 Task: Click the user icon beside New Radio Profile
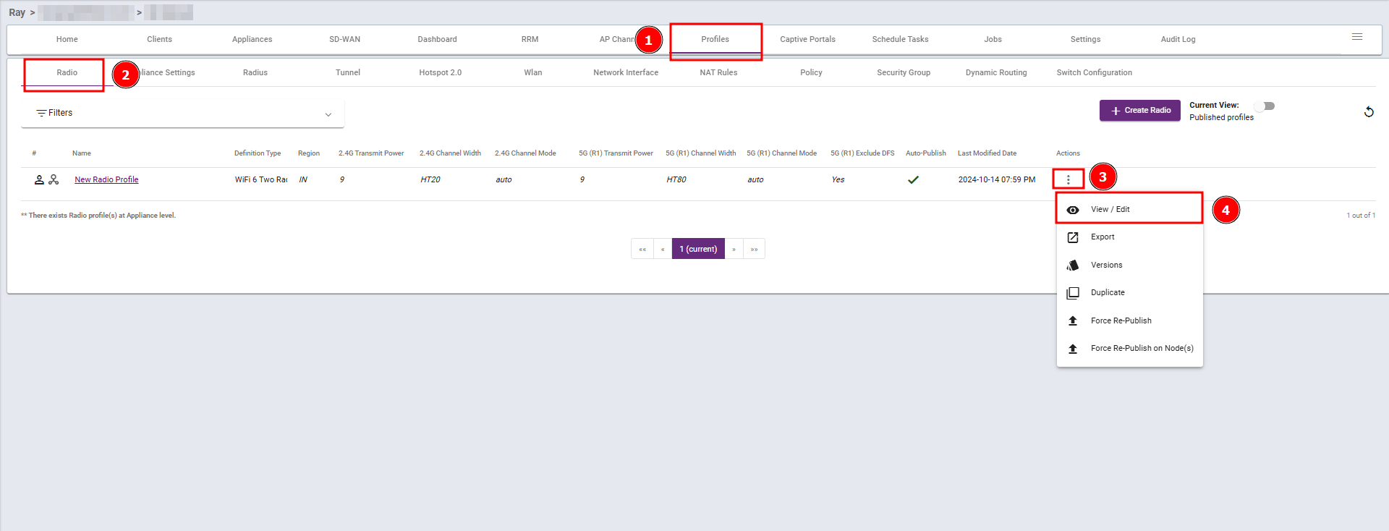[x=39, y=179]
